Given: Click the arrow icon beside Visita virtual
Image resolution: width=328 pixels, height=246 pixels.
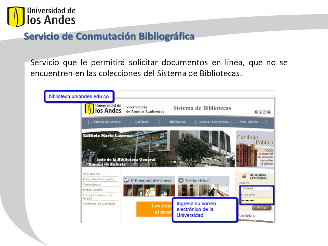Looking at the screenshot, I should tap(181, 180).
